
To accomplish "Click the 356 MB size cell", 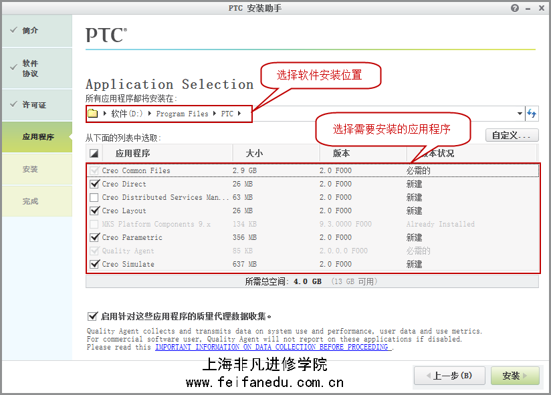I will [245, 237].
